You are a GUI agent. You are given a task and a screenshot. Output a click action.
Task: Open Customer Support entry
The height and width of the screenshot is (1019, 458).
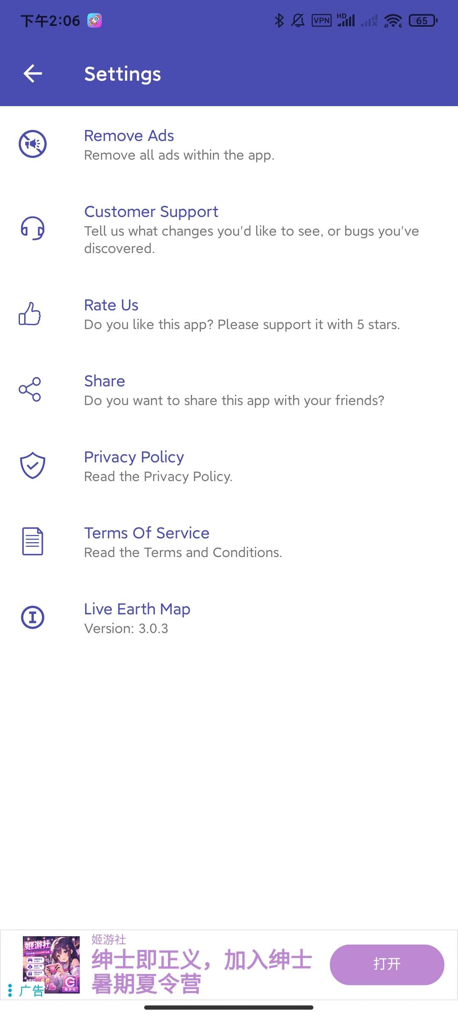point(229,229)
